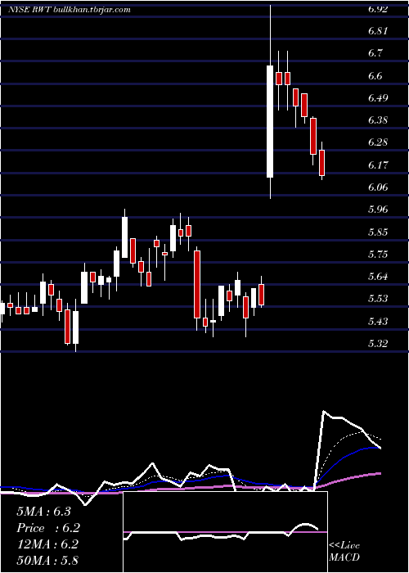Click the 6.49 price axis label
Viewport: 409px width, 573px height.
pyautogui.click(x=378, y=98)
